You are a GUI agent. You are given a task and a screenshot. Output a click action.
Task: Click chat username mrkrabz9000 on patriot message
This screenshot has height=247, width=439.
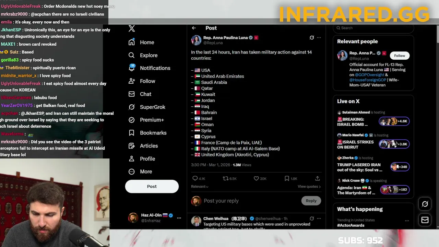pyautogui.click(x=14, y=142)
